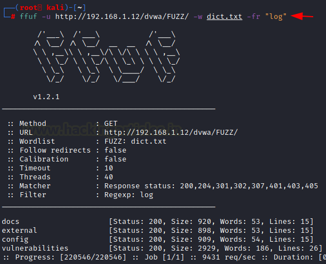Click the vulnerabilities result name
This screenshot has width=326, height=264.
pos(35,248)
